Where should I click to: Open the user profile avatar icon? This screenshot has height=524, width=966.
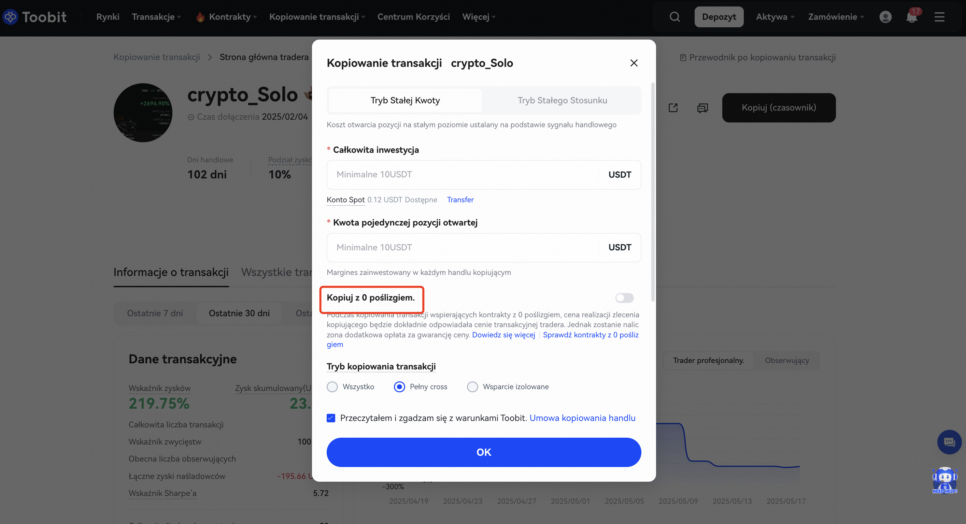[x=885, y=17]
